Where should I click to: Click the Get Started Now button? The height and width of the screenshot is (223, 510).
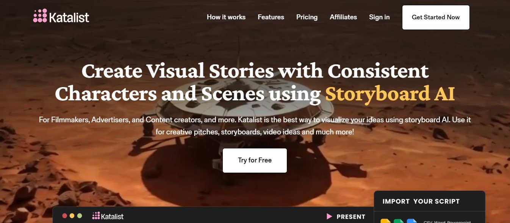click(436, 17)
